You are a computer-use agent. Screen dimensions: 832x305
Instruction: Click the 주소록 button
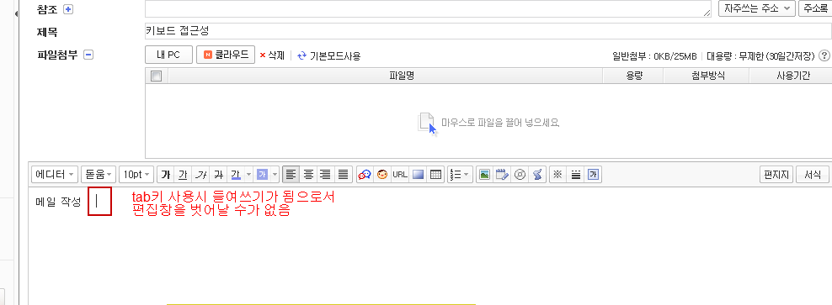814,8
